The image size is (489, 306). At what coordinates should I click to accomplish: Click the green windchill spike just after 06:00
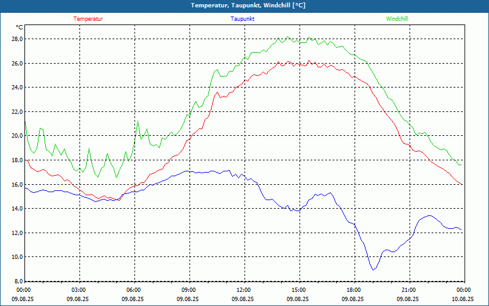[x=138, y=121]
